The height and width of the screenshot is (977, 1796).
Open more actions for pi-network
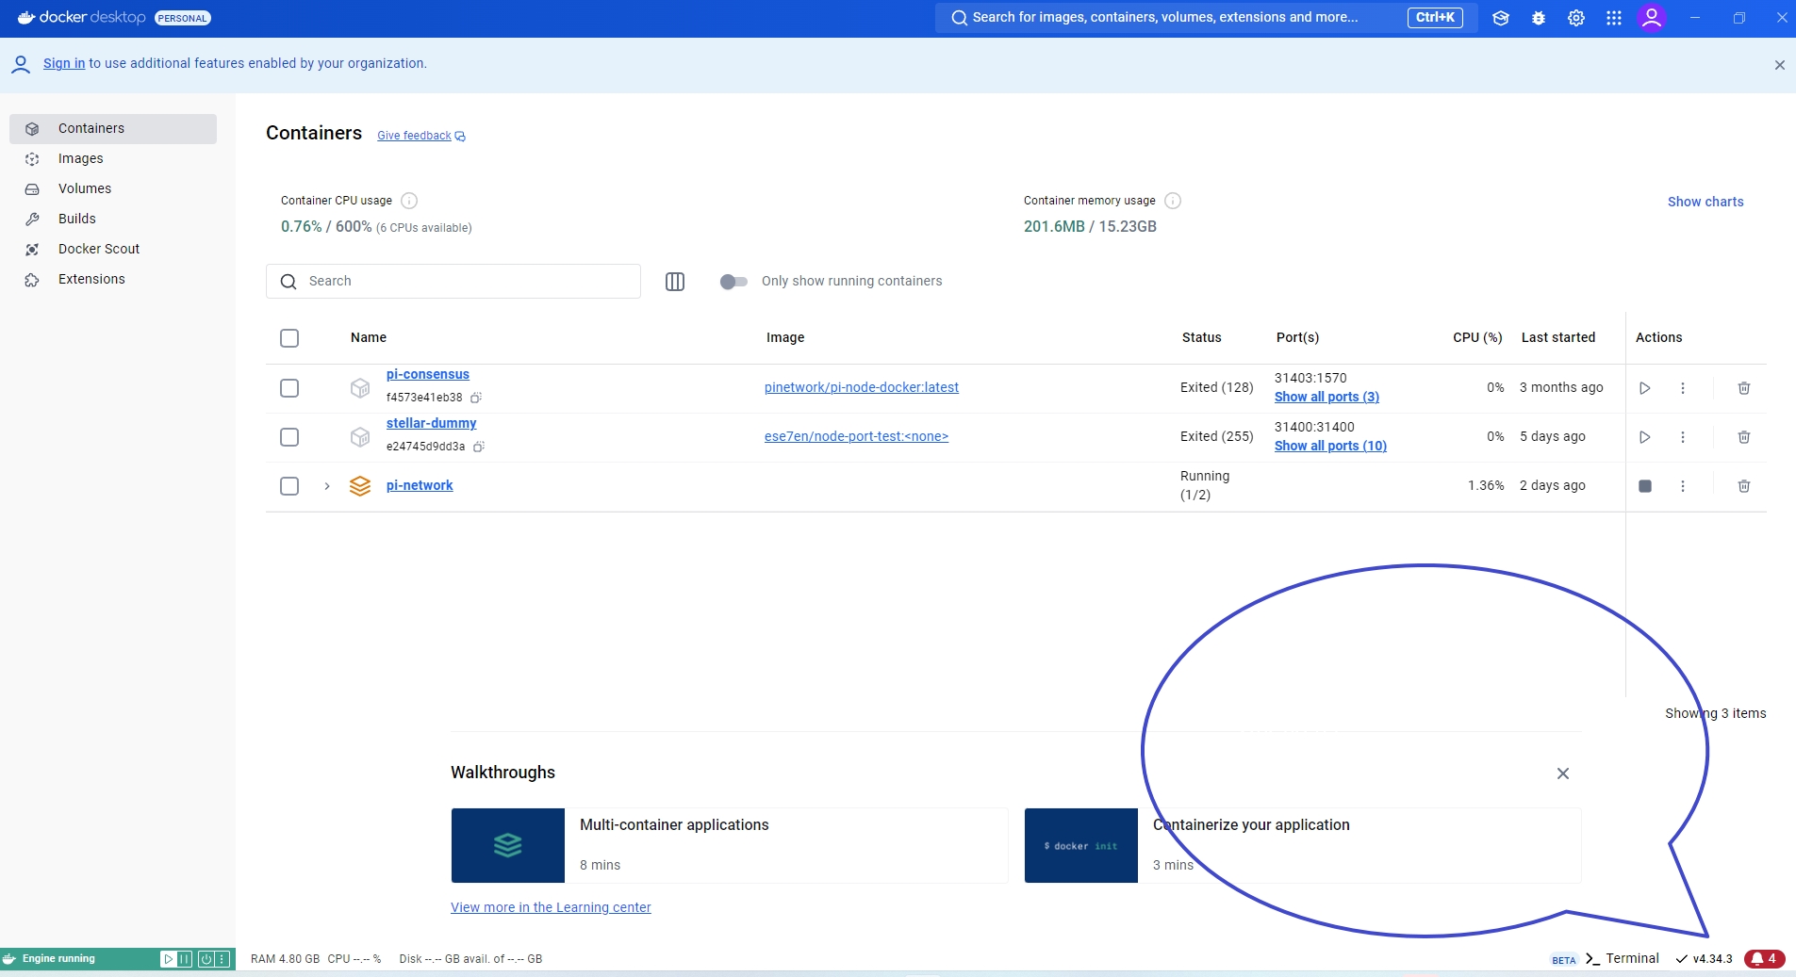tap(1683, 486)
